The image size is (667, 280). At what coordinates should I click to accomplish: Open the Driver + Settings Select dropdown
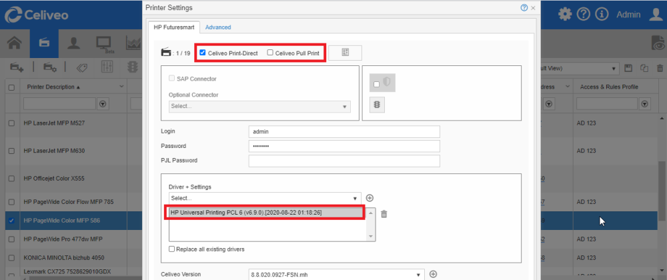coord(265,198)
